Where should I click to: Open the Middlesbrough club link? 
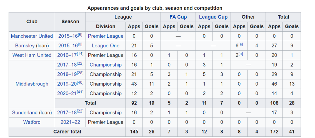[x=32, y=84]
